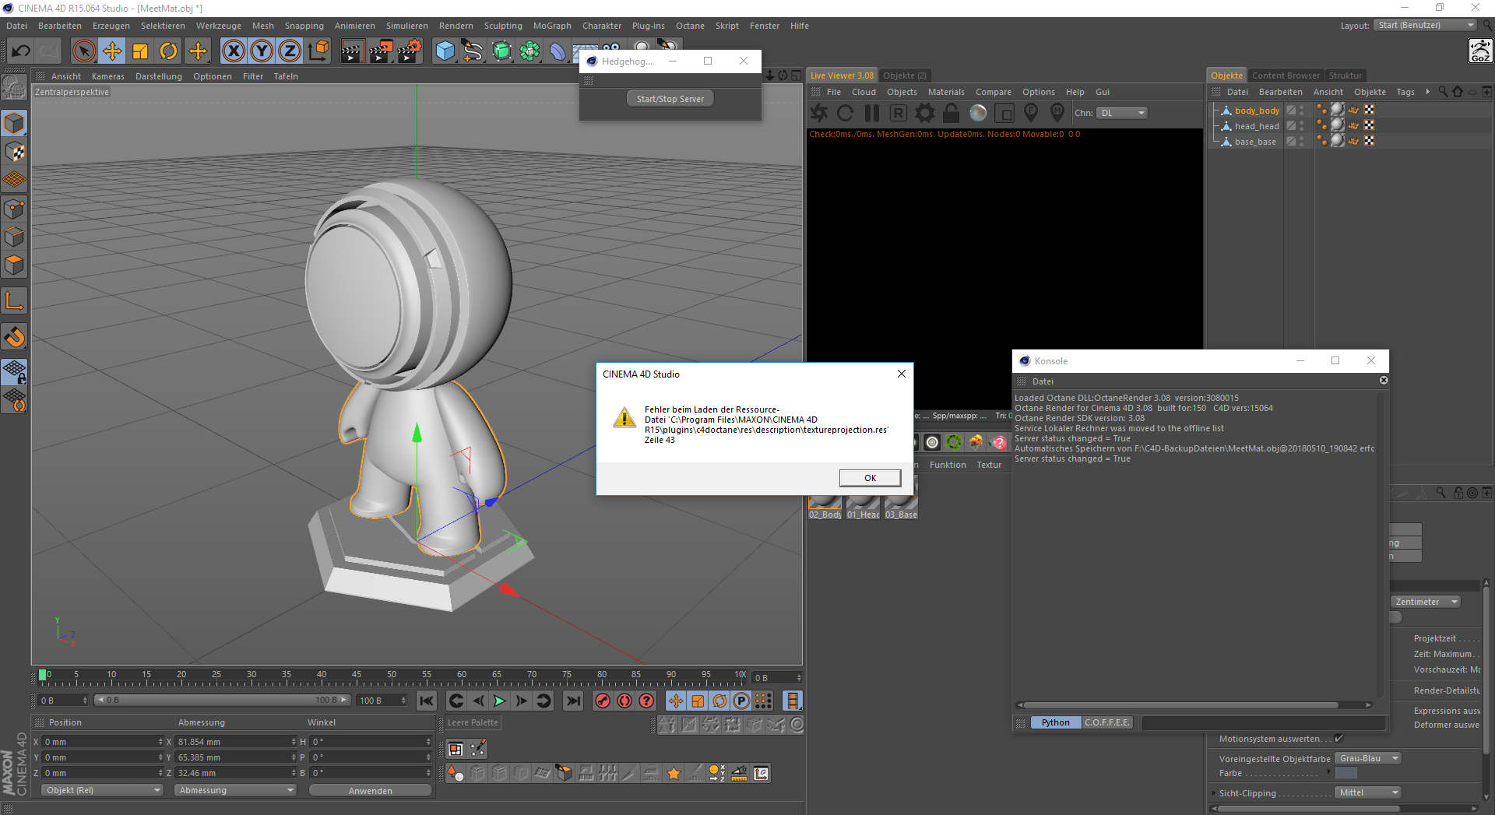
Task: Click OK in the error dialog
Action: 870,478
